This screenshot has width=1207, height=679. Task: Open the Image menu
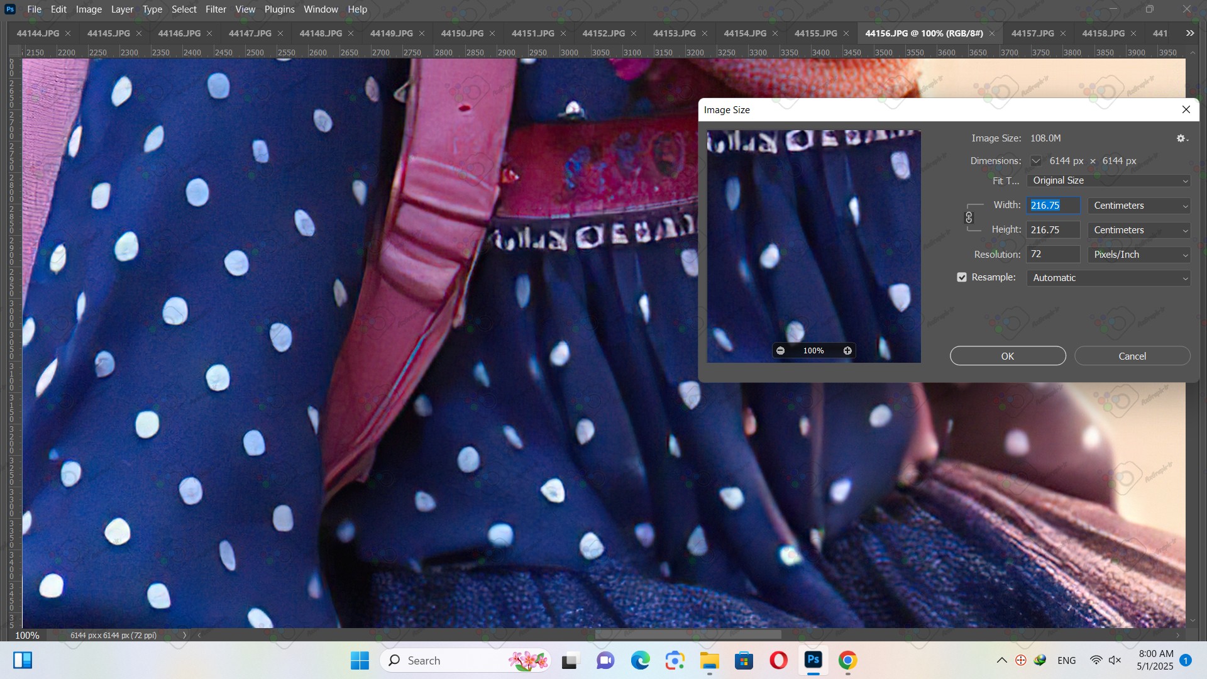click(x=89, y=9)
